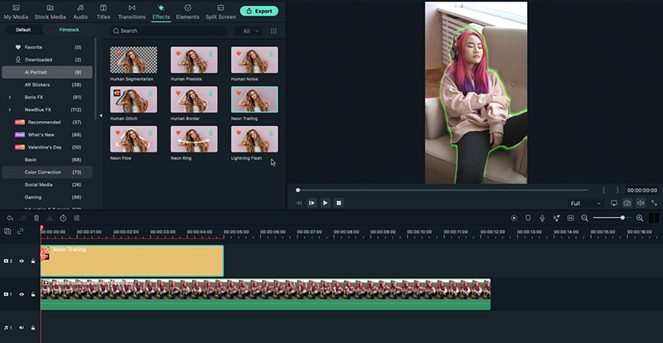Toggle the grid view icon
This screenshot has width=663, height=343.
click(273, 31)
